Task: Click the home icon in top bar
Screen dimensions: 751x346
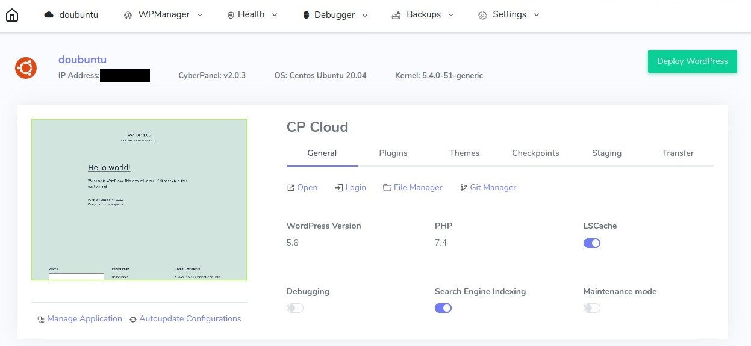Action: point(12,15)
